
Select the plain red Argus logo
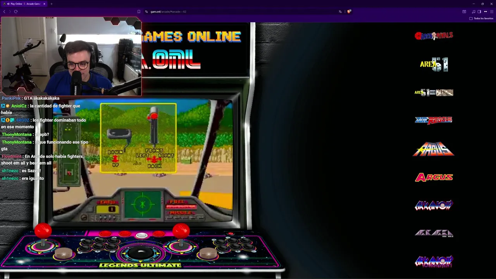(434, 177)
